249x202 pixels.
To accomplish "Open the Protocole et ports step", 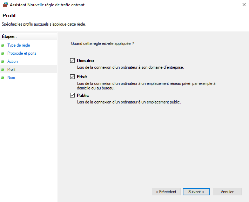I will 22,53.
